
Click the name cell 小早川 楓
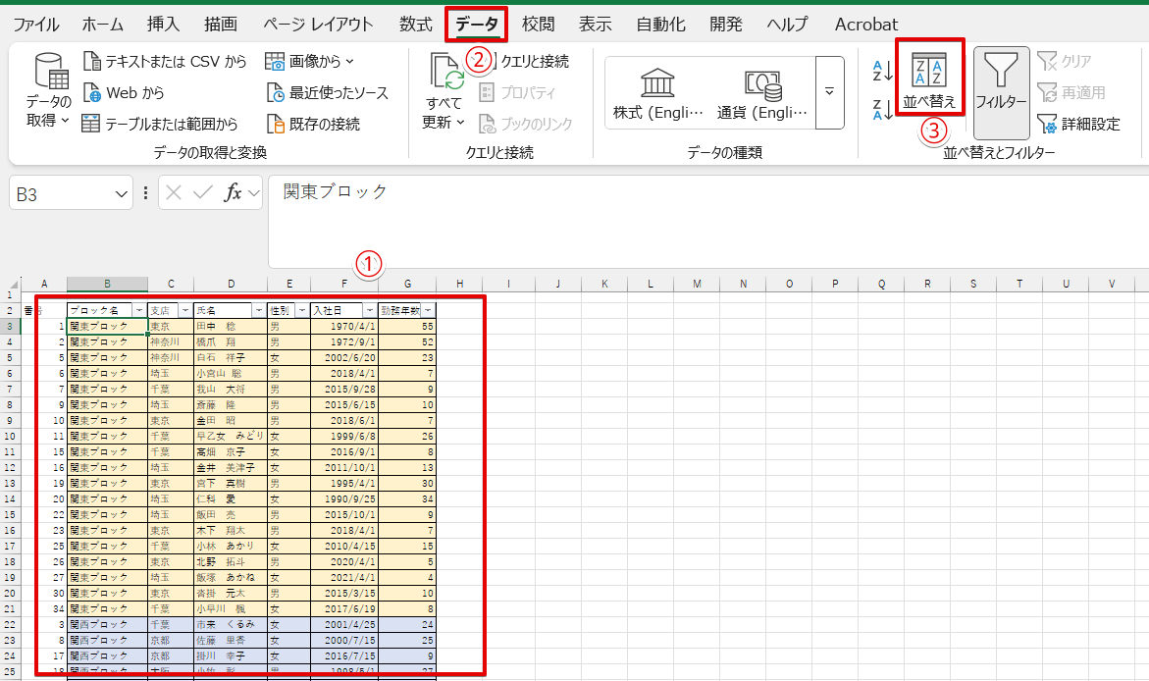point(231,608)
